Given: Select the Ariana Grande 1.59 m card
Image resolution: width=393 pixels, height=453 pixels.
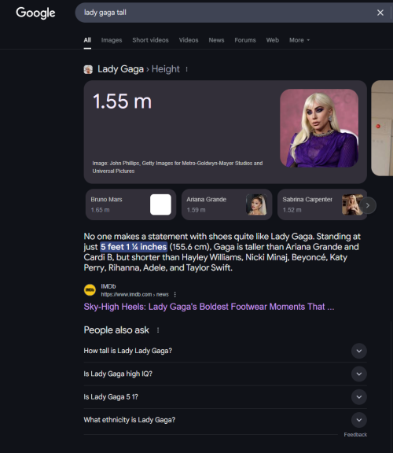Looking at the screenshot, I should pos(226,204).
